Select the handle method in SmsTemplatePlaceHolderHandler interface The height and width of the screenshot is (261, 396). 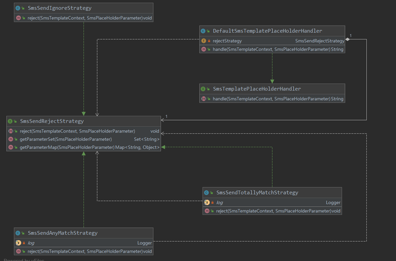tap(272, 99)
